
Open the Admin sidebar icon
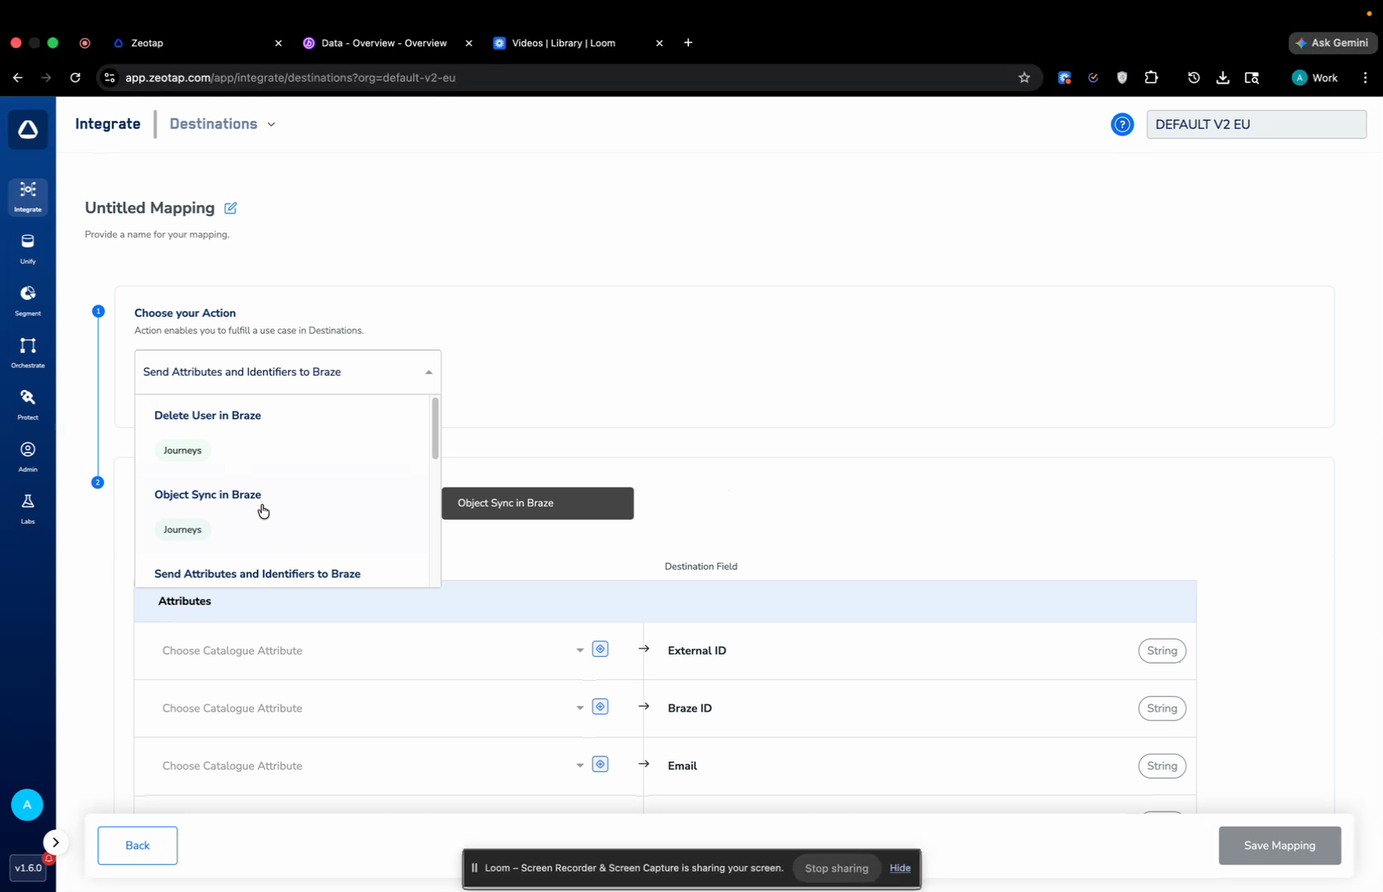click(x=27, y=458)
